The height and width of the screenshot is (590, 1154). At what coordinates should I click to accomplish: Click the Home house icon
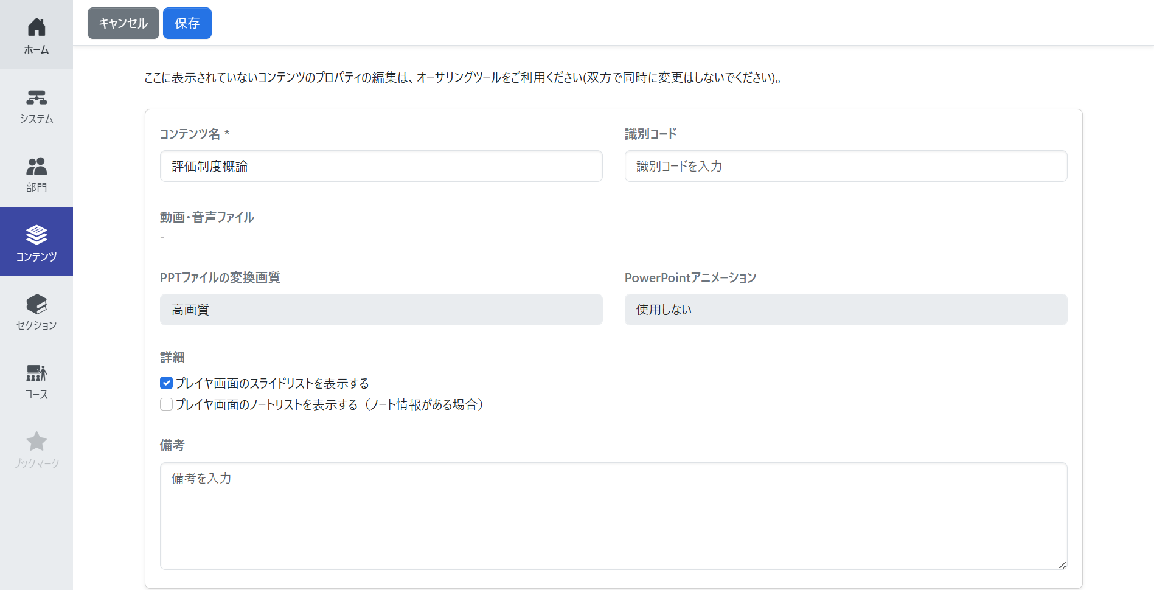point(36,27)
